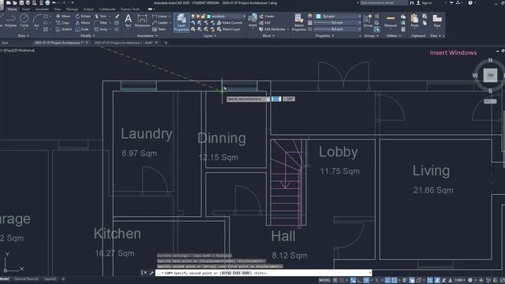The width and height of the screenshot is (505, 284).
Task: Activate the Stretch command
Action: [x=64, y=29]
